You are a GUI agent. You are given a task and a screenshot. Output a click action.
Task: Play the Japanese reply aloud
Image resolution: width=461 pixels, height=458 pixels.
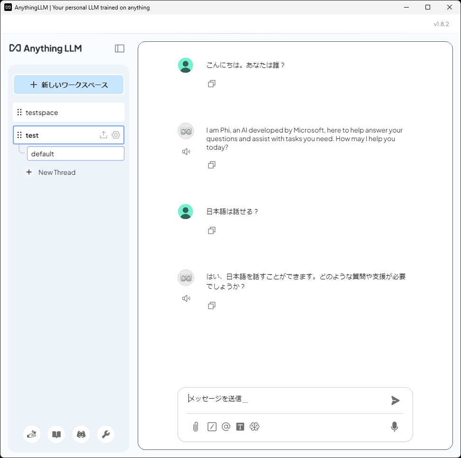pyautogui.click(x=186, y=298)
